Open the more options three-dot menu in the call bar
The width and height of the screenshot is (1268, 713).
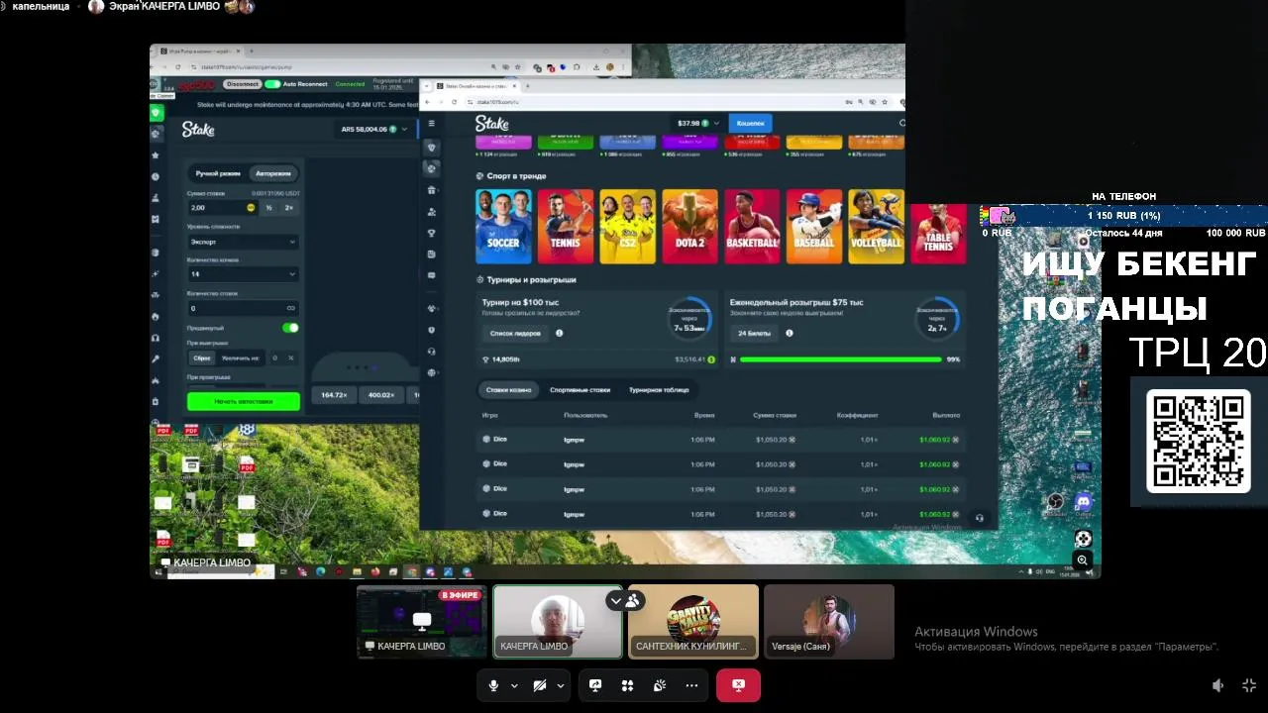(691, 685)
